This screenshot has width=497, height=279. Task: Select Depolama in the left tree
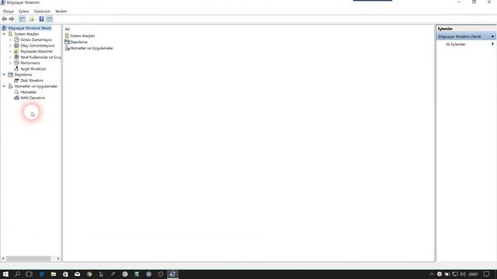[x=23, y=74]
